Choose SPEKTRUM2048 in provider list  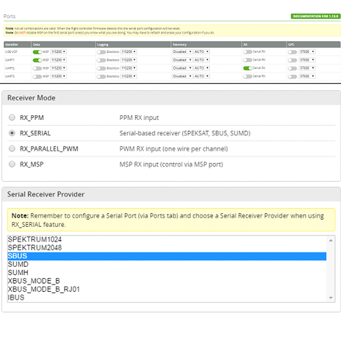pos(167,248)
